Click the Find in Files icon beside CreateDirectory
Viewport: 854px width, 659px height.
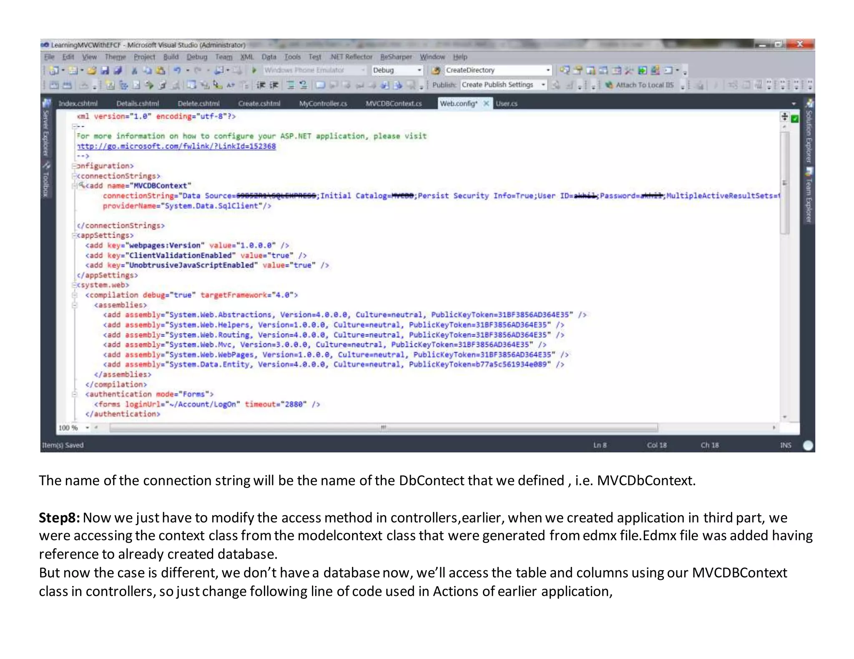click(436, 70)
